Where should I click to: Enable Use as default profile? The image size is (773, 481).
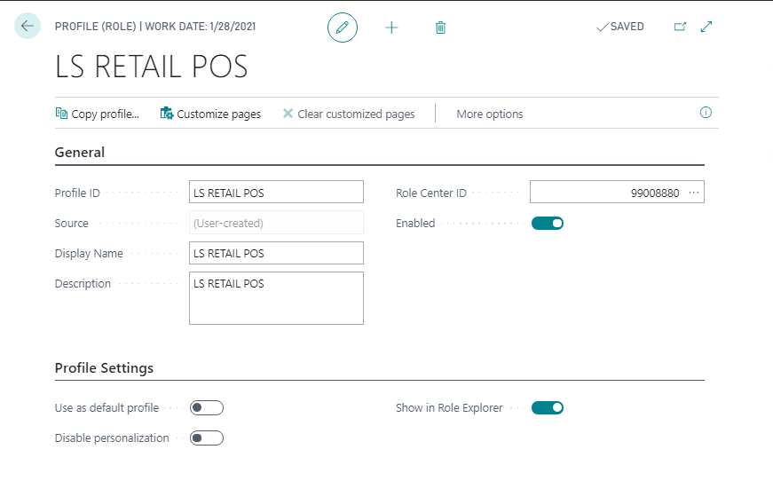[207, 407]
